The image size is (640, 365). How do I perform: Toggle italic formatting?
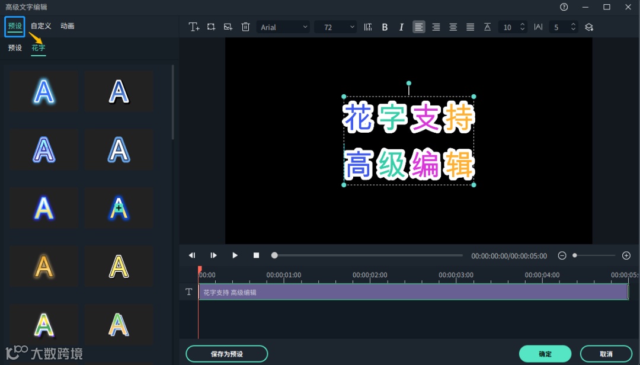click(x=401, y=27)
